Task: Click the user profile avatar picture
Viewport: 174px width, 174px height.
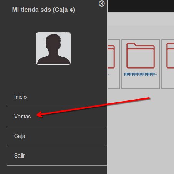Action: [x=53, y=48]
